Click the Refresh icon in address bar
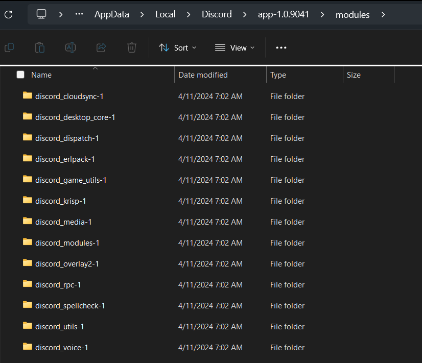This screenshot has height=363, width=422. 8,14
